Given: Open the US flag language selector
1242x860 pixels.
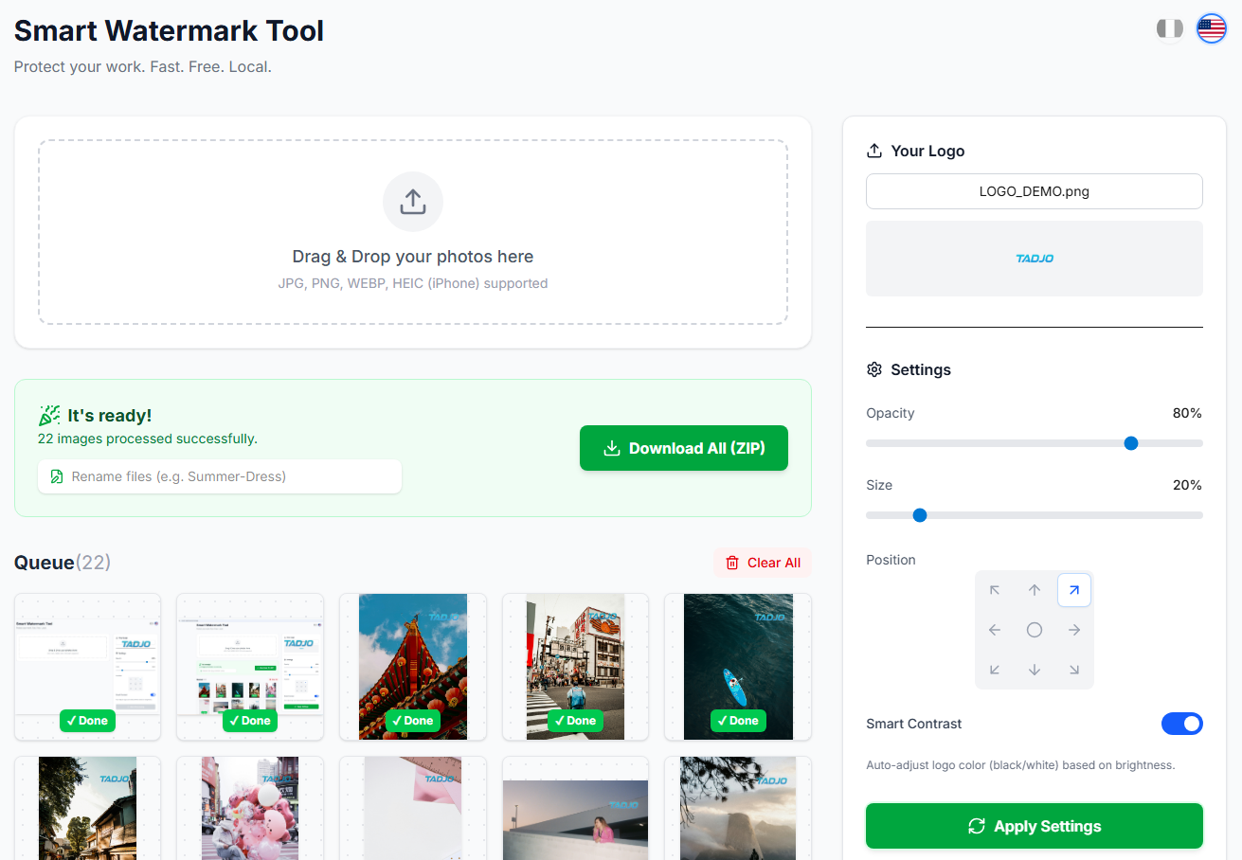Looking at the screenshot, I should pyautogui.click(x=1211, y=27).
